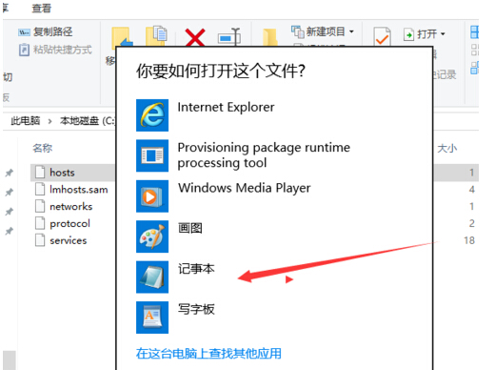Click the networks file icon
The width and height of the screenshot is (495, 370).
coord(40,206)
